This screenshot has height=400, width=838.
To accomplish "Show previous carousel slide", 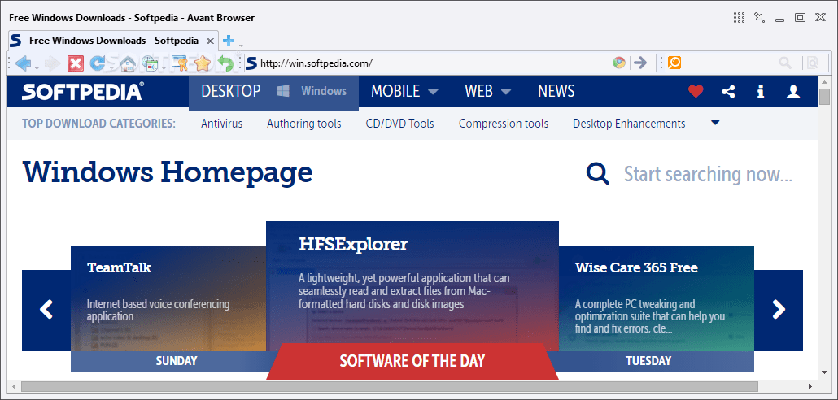I will point(46,310).
